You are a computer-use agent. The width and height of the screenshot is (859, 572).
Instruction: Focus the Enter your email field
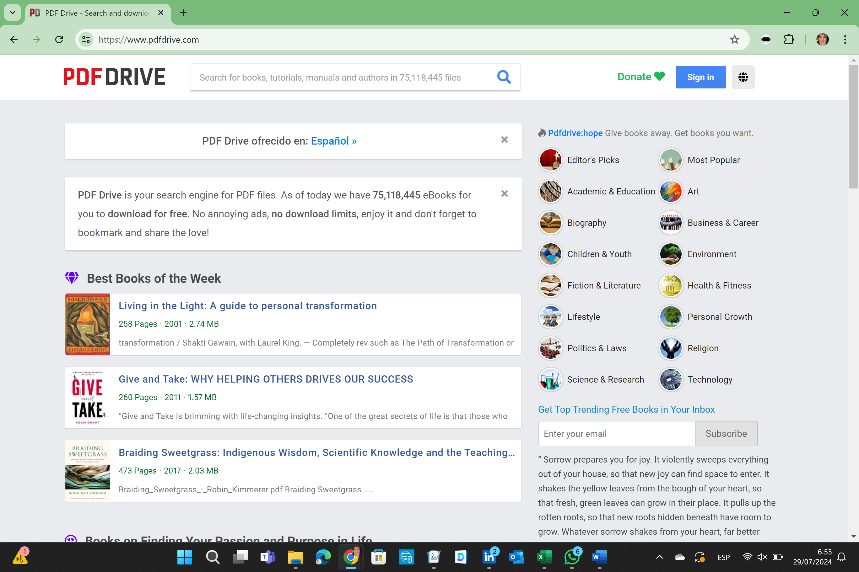click(616, 433)
